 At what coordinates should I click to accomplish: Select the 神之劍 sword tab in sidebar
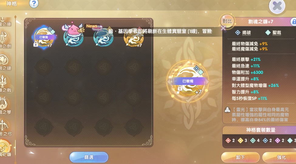(x=5, y=40)
